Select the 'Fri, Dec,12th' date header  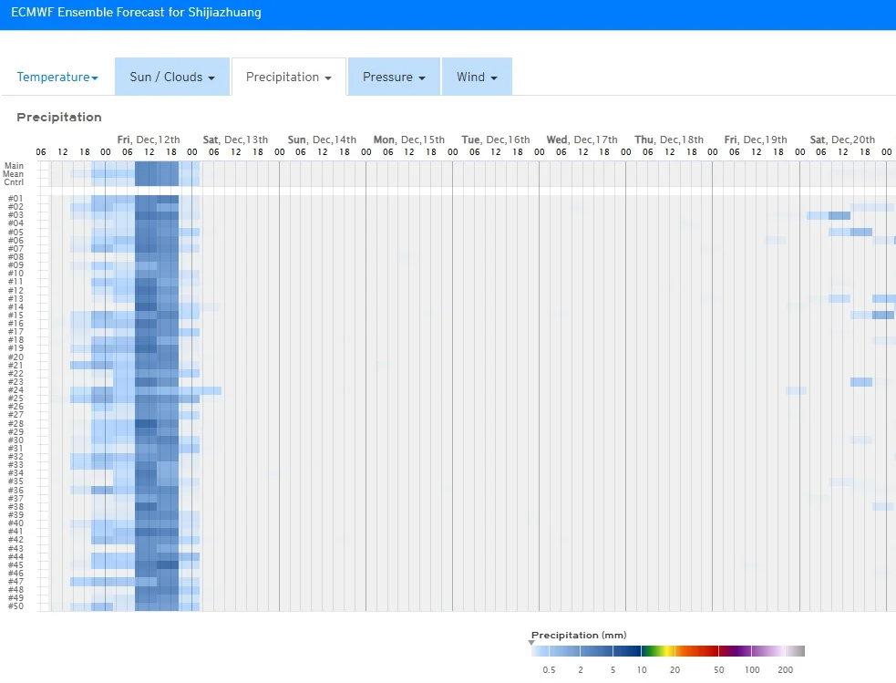(149, 140)
